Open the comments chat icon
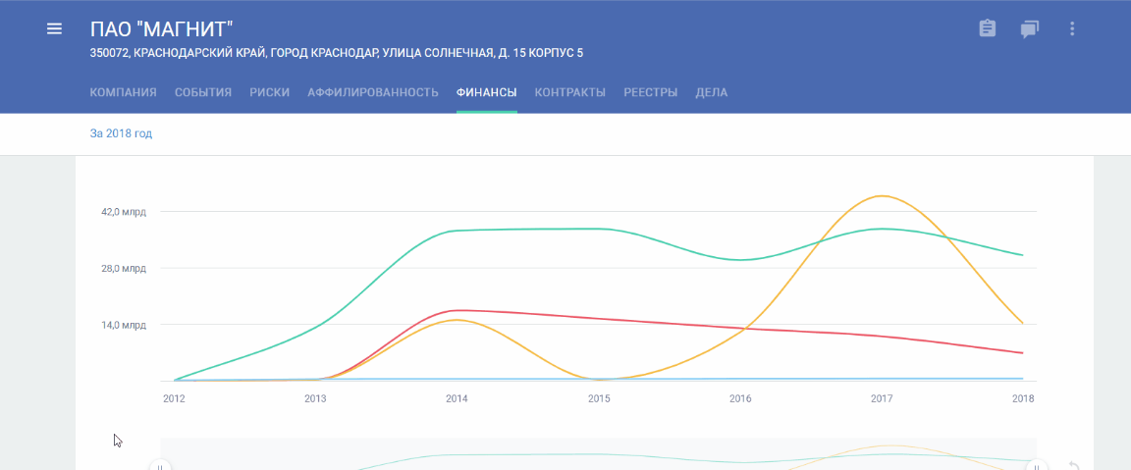The width and height of the screenshot is (1131, 470). [1029, 29]
